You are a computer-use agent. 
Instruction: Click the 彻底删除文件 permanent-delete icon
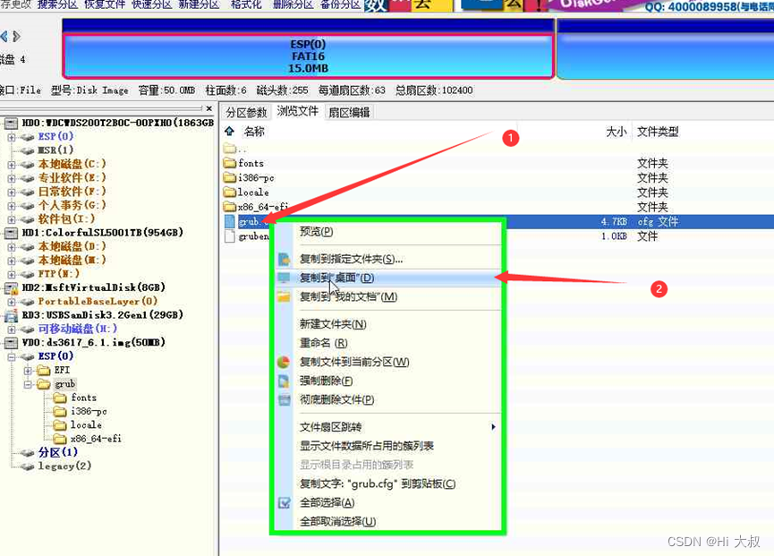pyautogui.click(x=283, y=398)
